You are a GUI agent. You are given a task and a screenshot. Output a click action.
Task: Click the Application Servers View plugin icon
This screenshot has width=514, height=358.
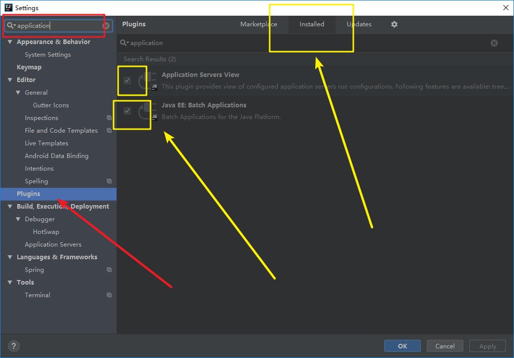coord(148,81)
